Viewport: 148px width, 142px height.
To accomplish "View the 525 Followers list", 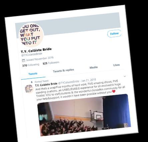I will coord(51,63).
